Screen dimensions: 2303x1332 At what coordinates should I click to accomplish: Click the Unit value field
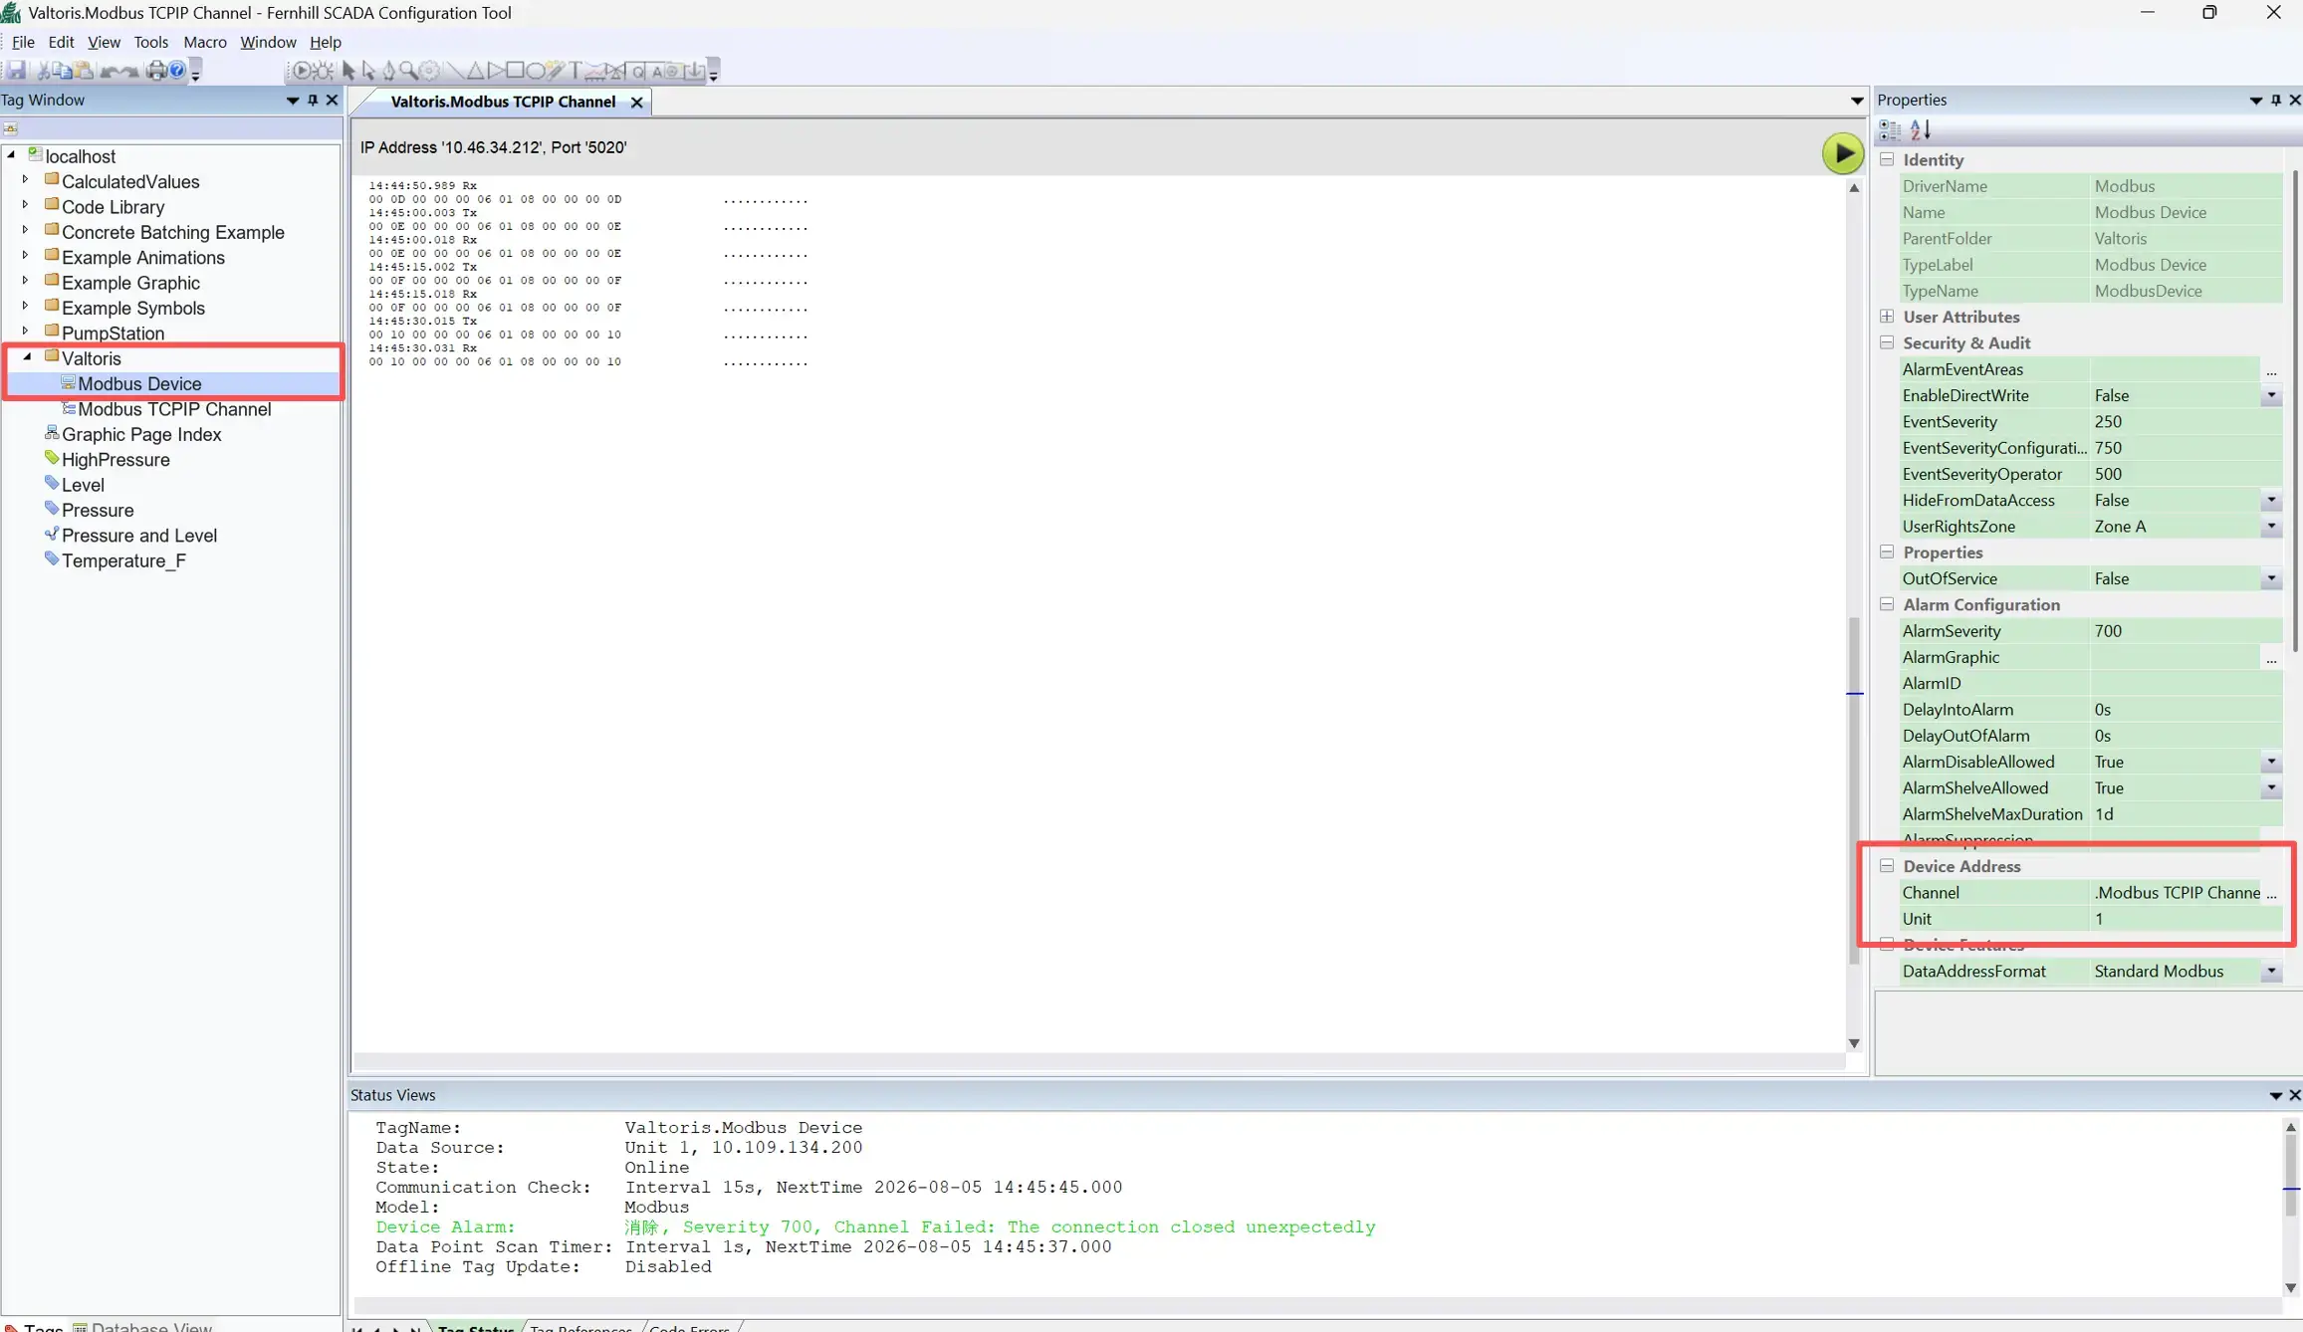(x=2185, y=919)
